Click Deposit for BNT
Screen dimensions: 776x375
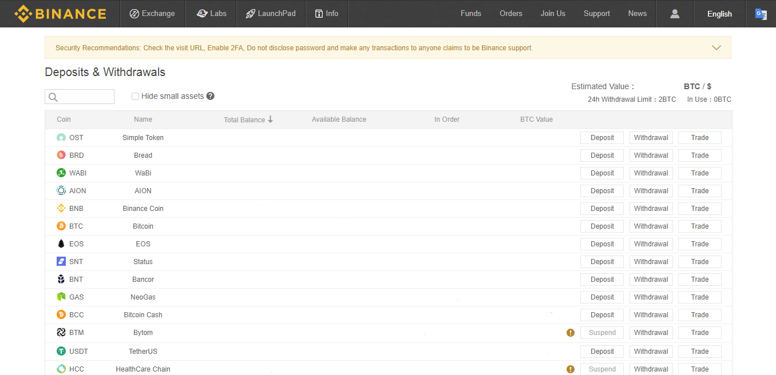point(602,280)
